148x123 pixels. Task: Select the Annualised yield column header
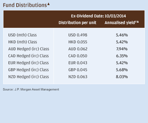(120, 23)
